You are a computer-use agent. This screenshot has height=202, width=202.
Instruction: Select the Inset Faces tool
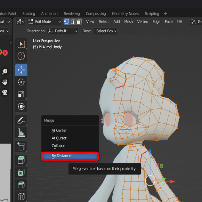[21, 172]
